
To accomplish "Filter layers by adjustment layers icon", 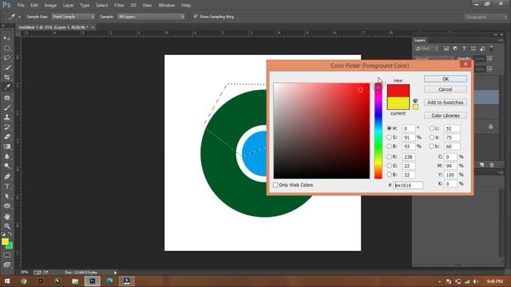I will click(x=455, y=49).
